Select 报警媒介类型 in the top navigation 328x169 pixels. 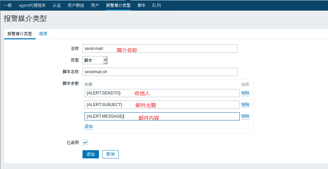pyautogui.click(x=118, y=5)
